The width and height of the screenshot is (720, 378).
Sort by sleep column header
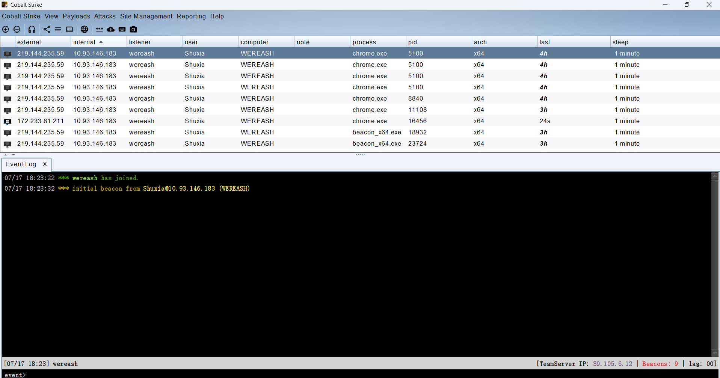(x=665, y=42)
